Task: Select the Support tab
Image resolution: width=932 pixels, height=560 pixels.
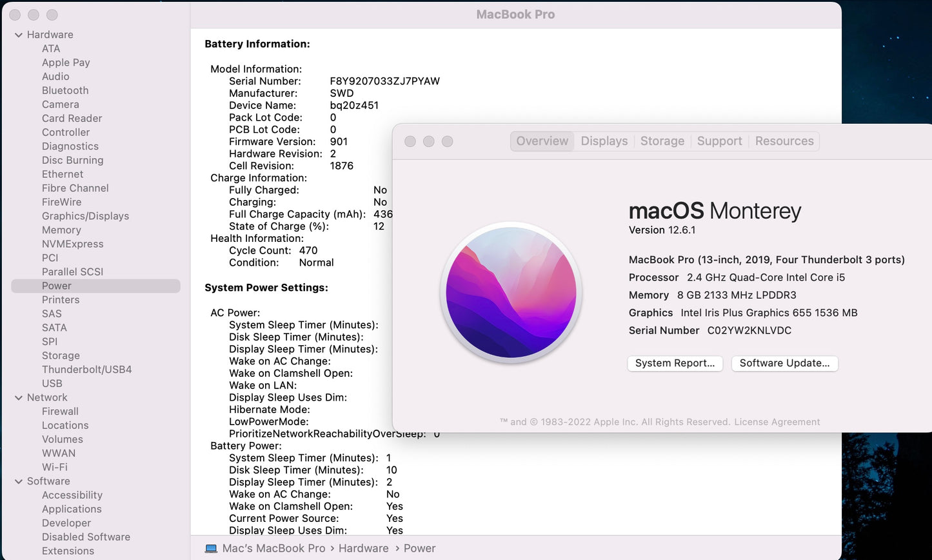Action: pos(719,141)
